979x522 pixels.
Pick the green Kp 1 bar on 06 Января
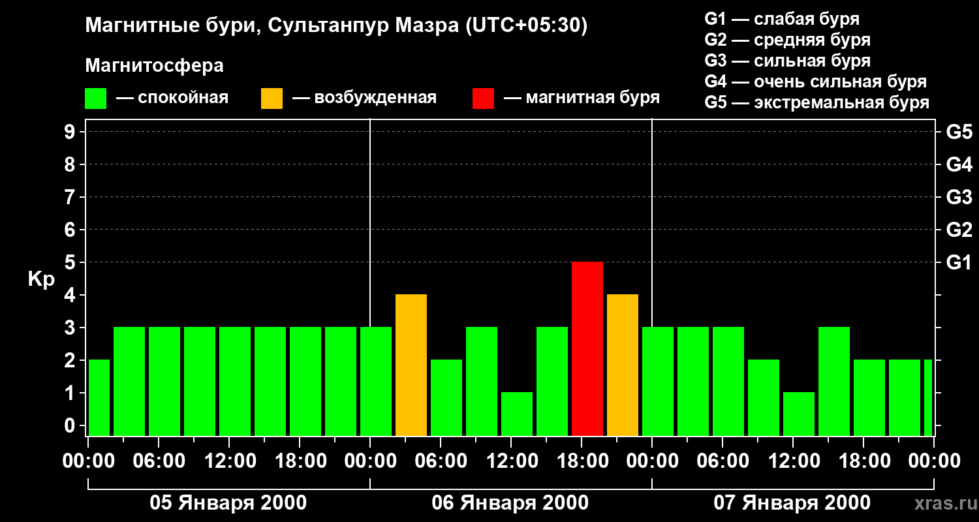pyautogui.click(x=517, y=414)
